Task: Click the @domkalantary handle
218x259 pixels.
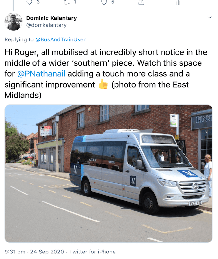Action: click(46, 25)
